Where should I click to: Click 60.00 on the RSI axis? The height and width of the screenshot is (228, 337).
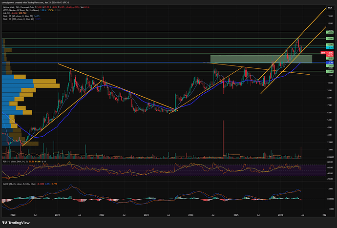pos(330,167)
